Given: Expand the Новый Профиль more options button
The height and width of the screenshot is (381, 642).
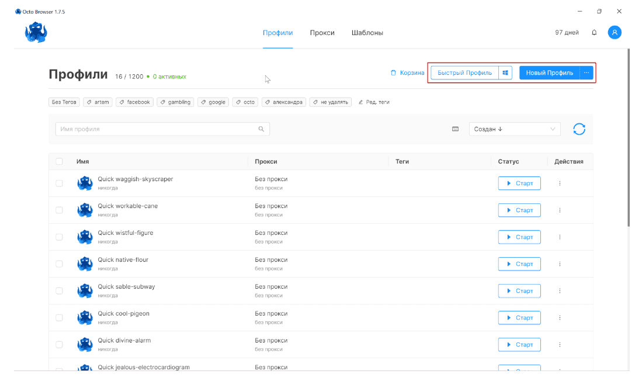Looking at the screenshot, I should [x=587, y=73].
